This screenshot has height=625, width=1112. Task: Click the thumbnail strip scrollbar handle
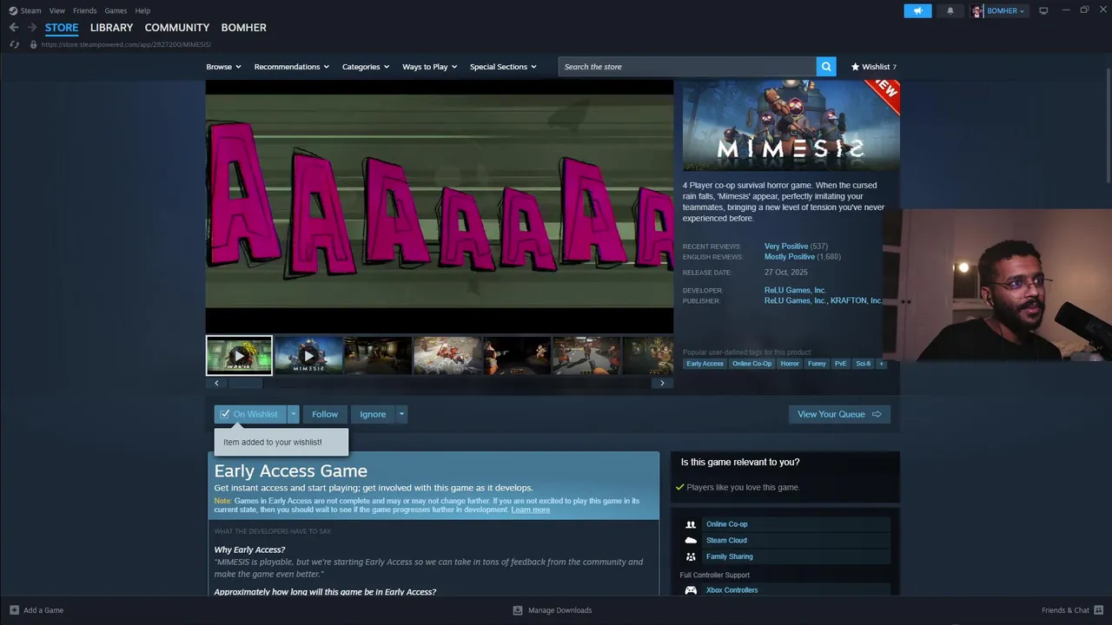click(245, 383)
